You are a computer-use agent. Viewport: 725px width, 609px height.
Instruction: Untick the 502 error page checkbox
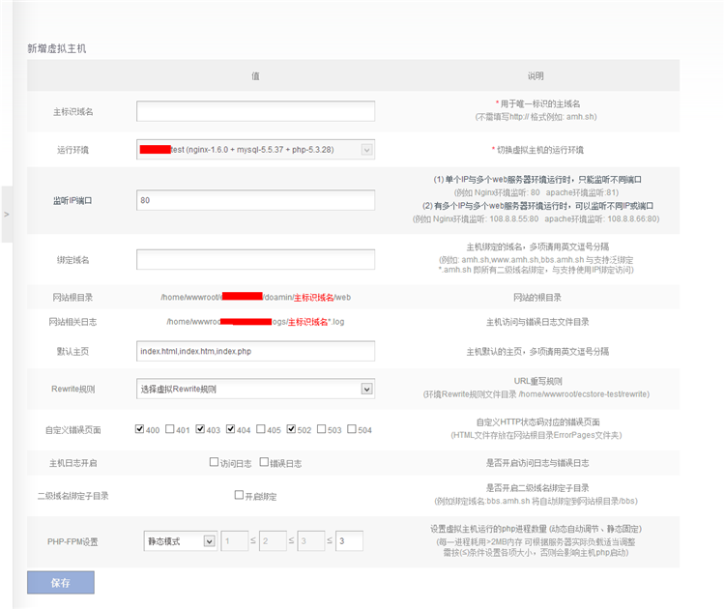pyautogui.click(x=291, y=429)
